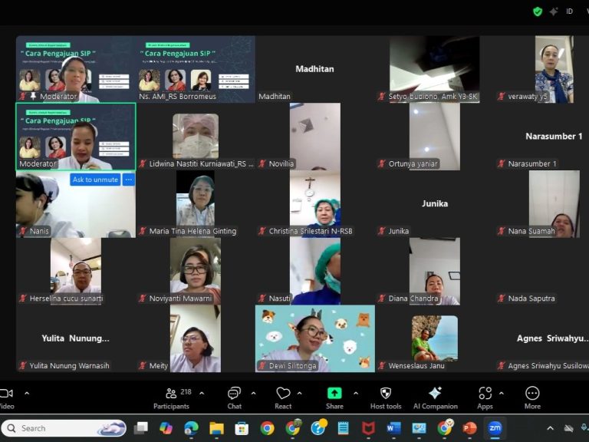Open Host tools shield icon
This screenshot has width=589, height=442.
point(385,394)
